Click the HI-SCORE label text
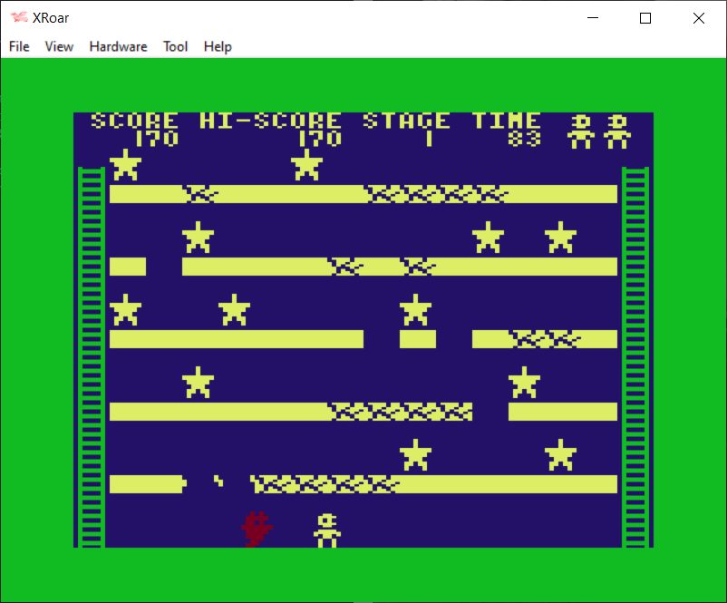Screen dimensions: 727x603 [x=270, y=121]
